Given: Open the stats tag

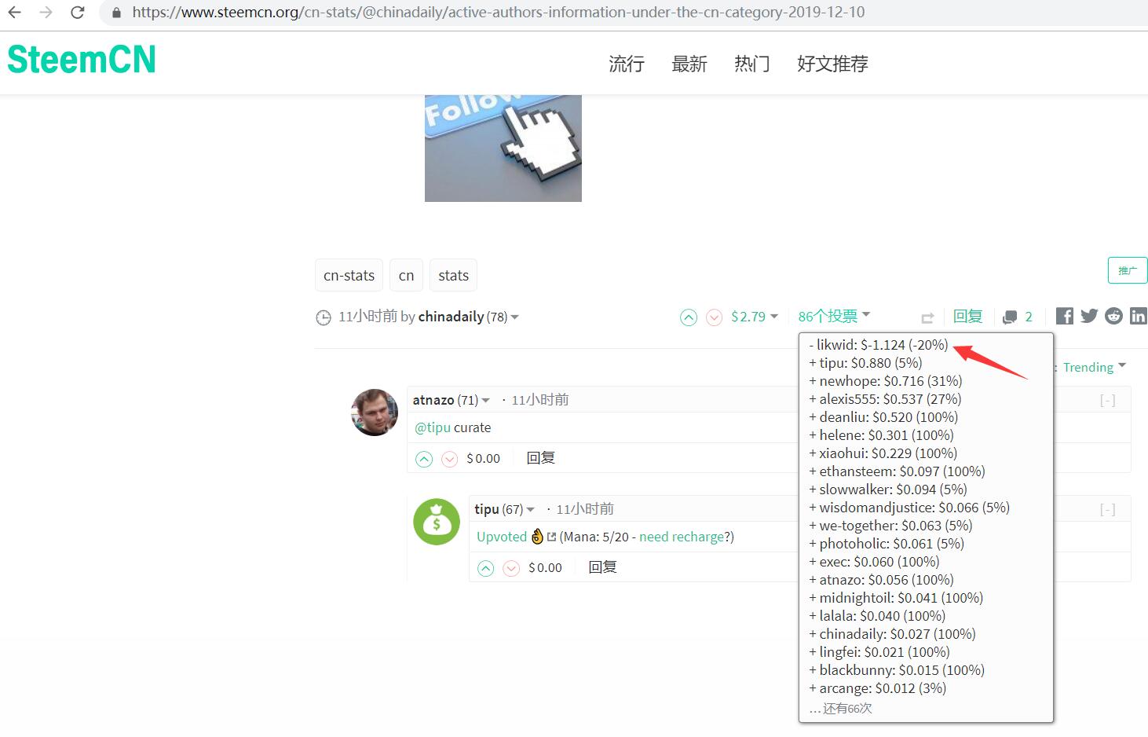Looking at the screenshot, I should tap(453, 275).
